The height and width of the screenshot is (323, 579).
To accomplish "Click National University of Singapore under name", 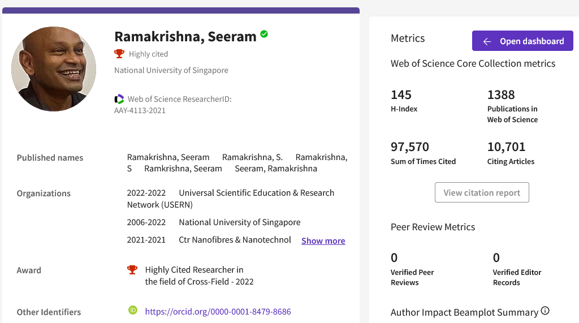I will [171, 71].
